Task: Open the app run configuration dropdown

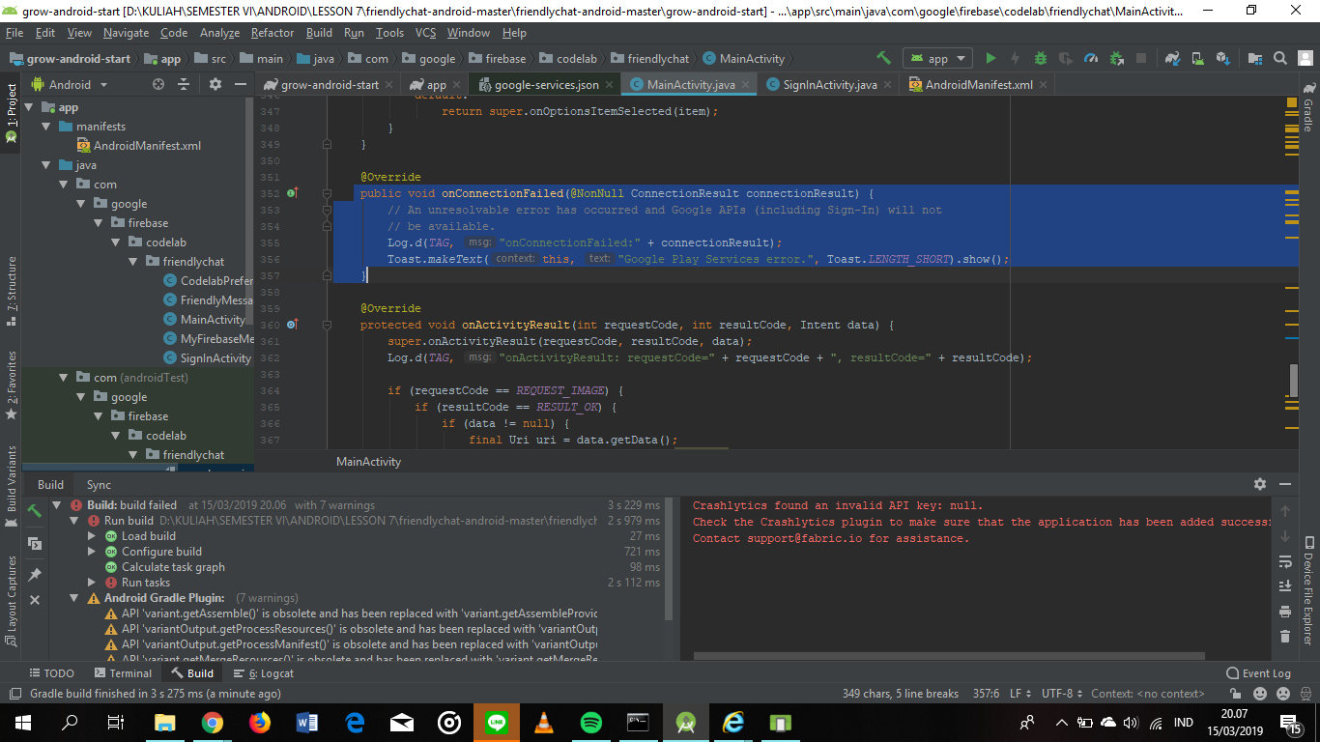Action: point(936,58)
